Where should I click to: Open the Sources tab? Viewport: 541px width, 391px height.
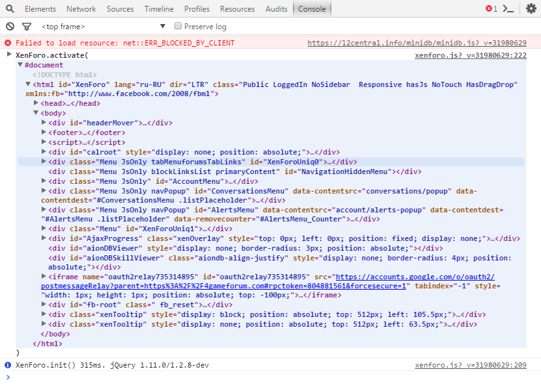click(x=120, y=9)
